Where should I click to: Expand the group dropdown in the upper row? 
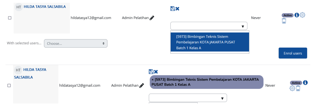(209, 26)
